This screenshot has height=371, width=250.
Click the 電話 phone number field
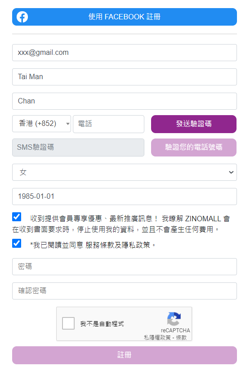pos(108,124)
